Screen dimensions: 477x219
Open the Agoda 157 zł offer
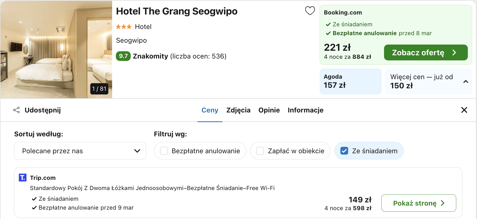pos(350,81)
